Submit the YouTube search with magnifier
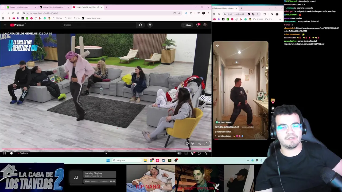342x192 pixels. [x=141, y=25]
